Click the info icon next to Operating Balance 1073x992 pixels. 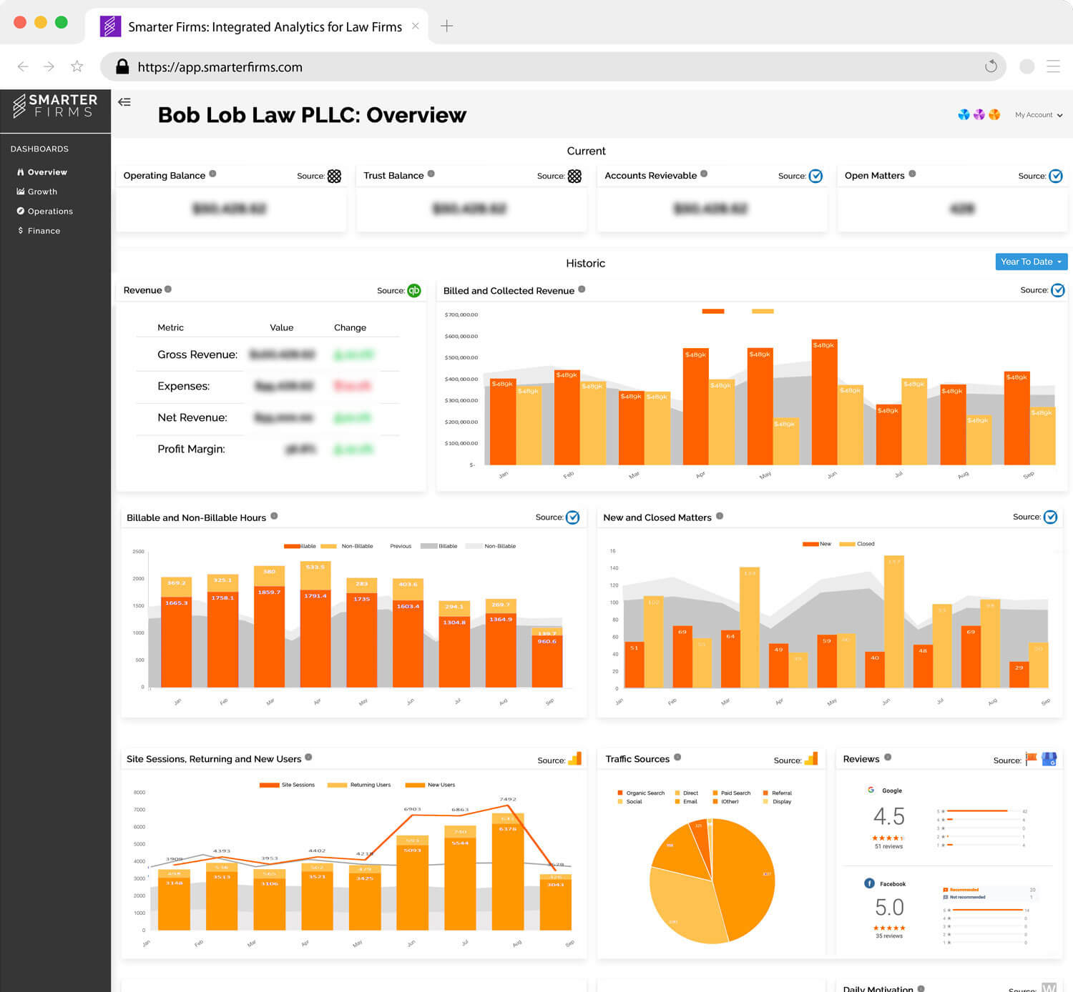point(212,174)
